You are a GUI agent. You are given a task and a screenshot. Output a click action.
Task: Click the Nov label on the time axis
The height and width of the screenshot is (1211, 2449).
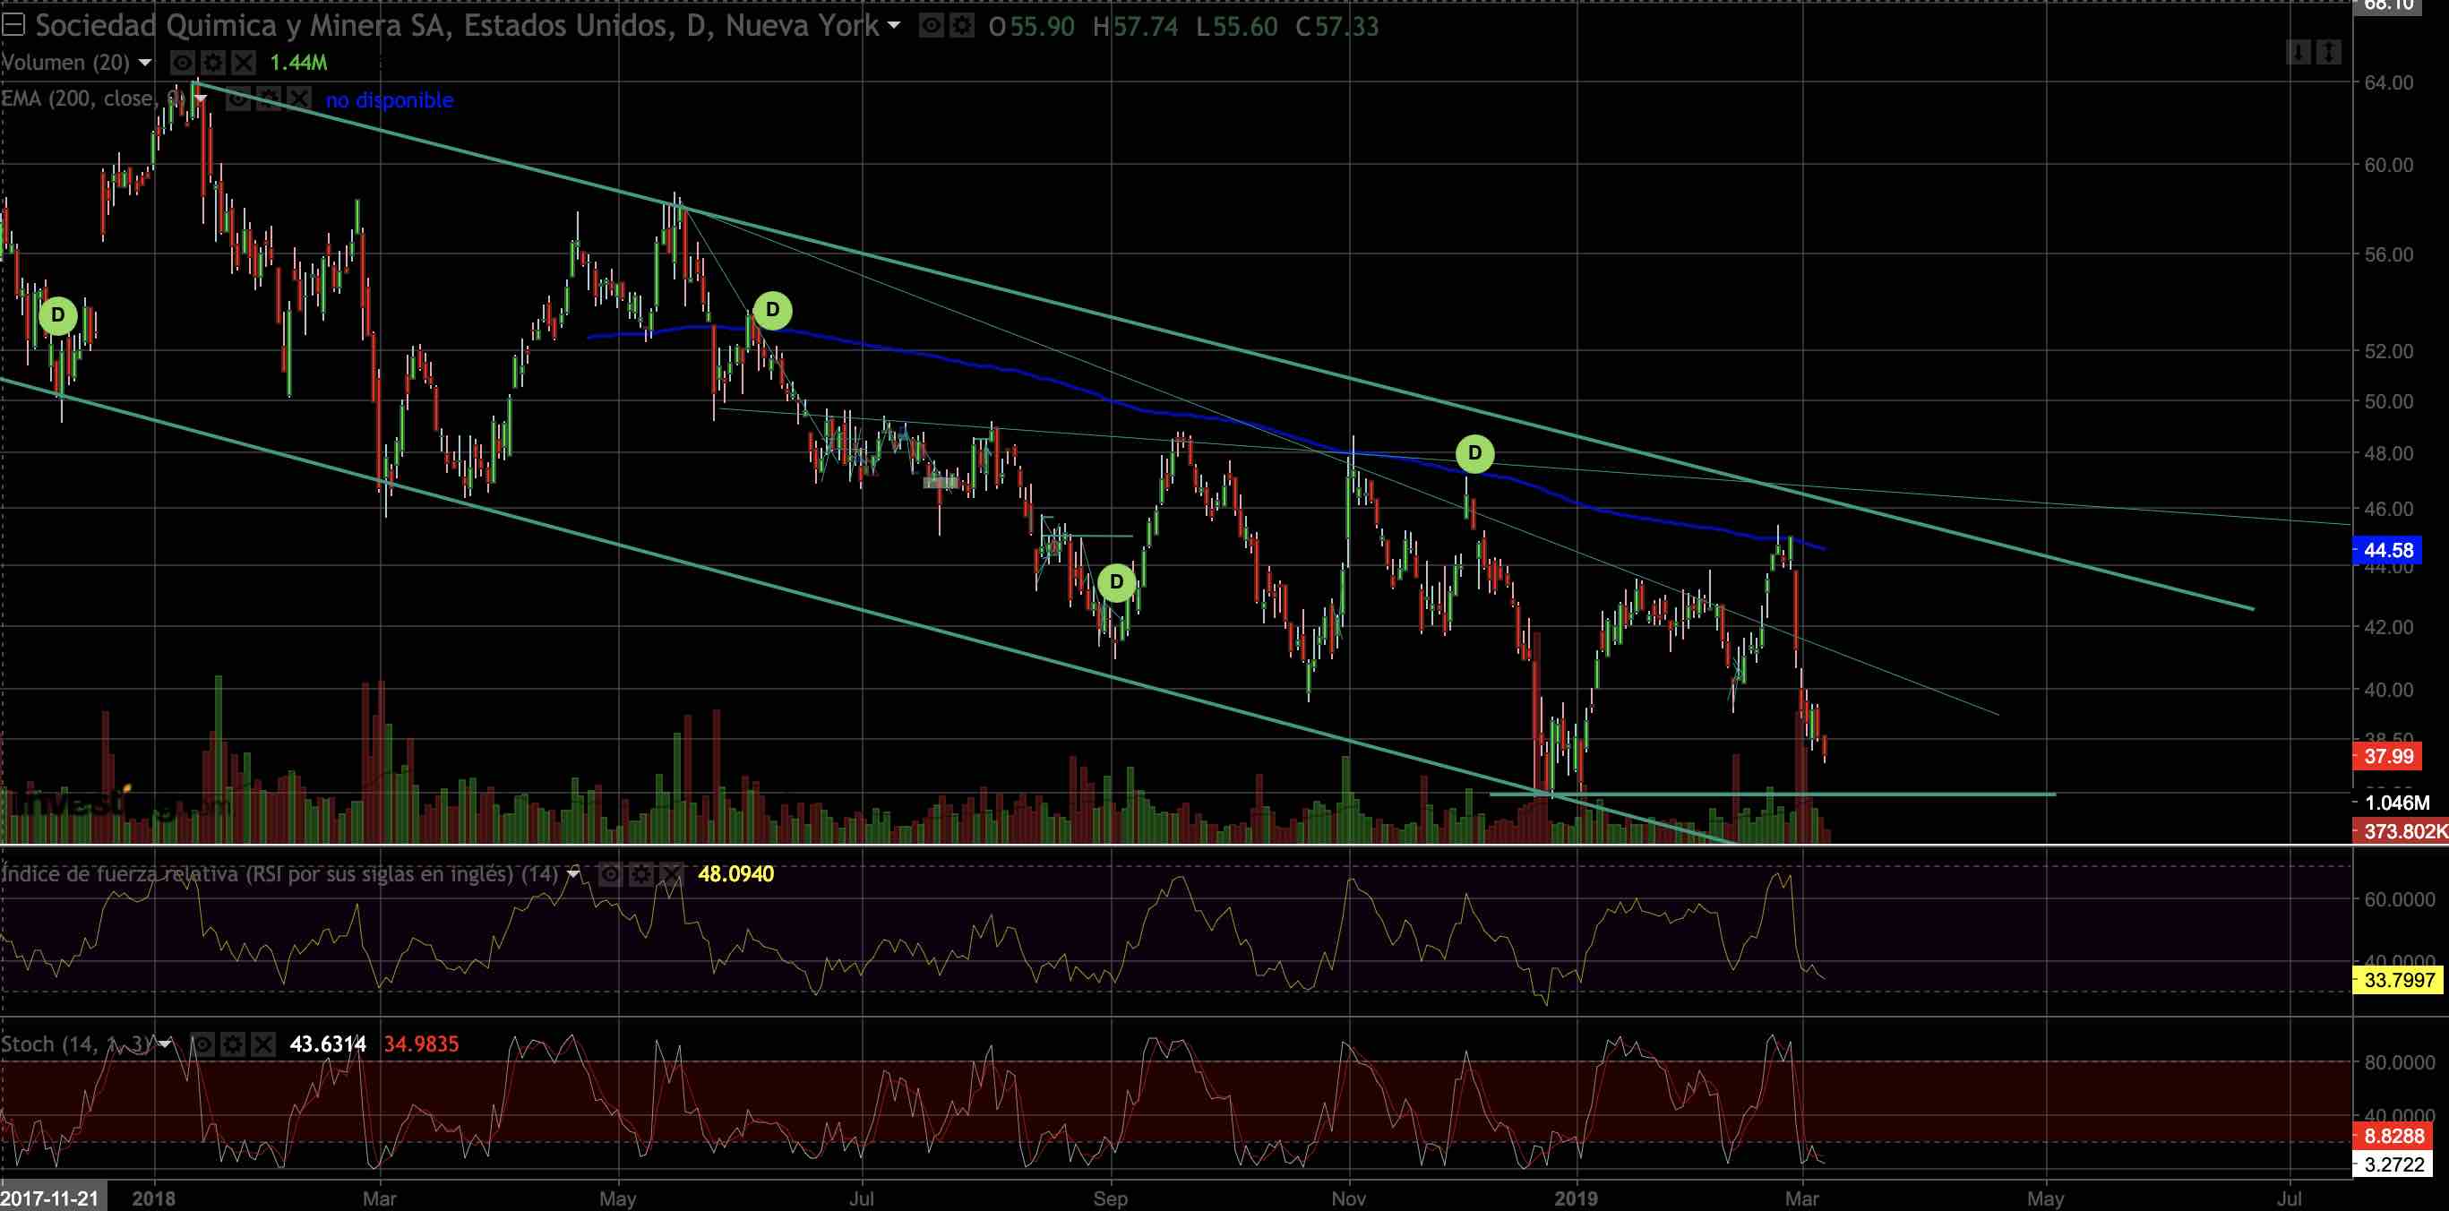1348,1198
